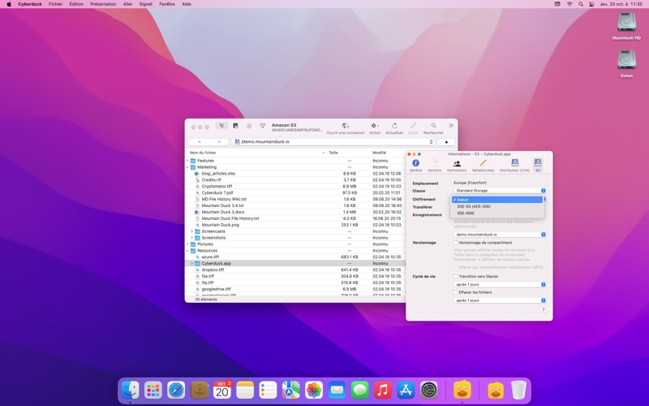Enable Transition vers Glacier checkbox
This screenshot has height=406, width=649.
[456, 276]
